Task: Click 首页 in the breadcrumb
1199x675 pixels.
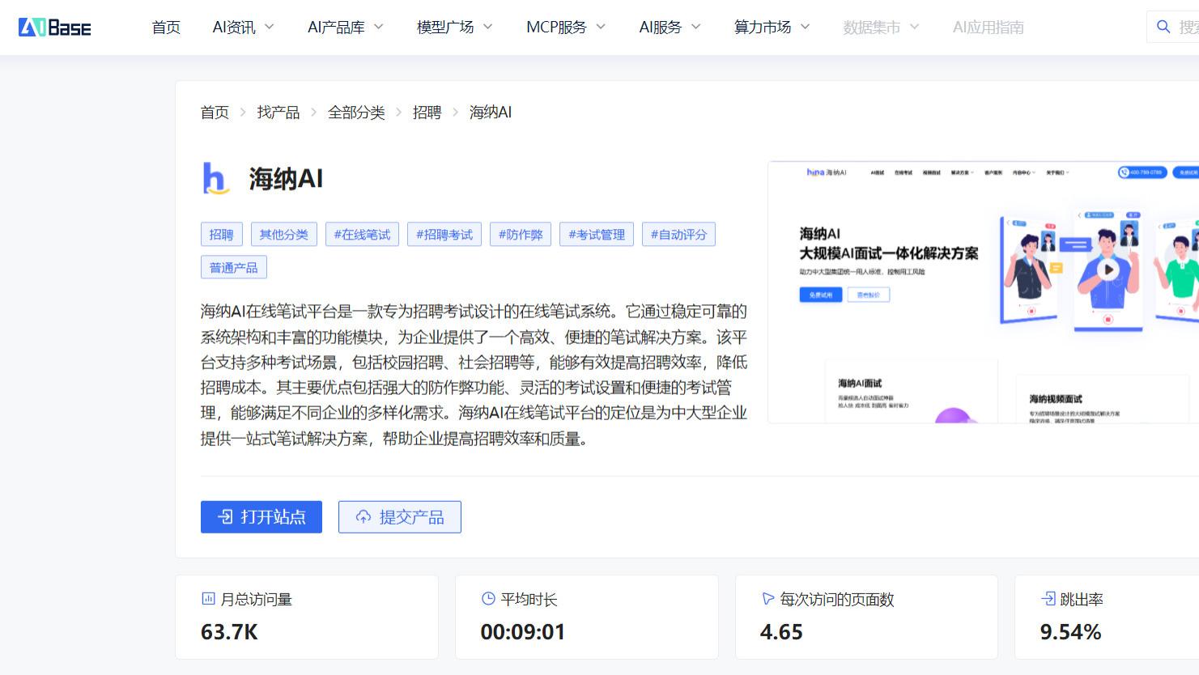Action: click(215, 112)
